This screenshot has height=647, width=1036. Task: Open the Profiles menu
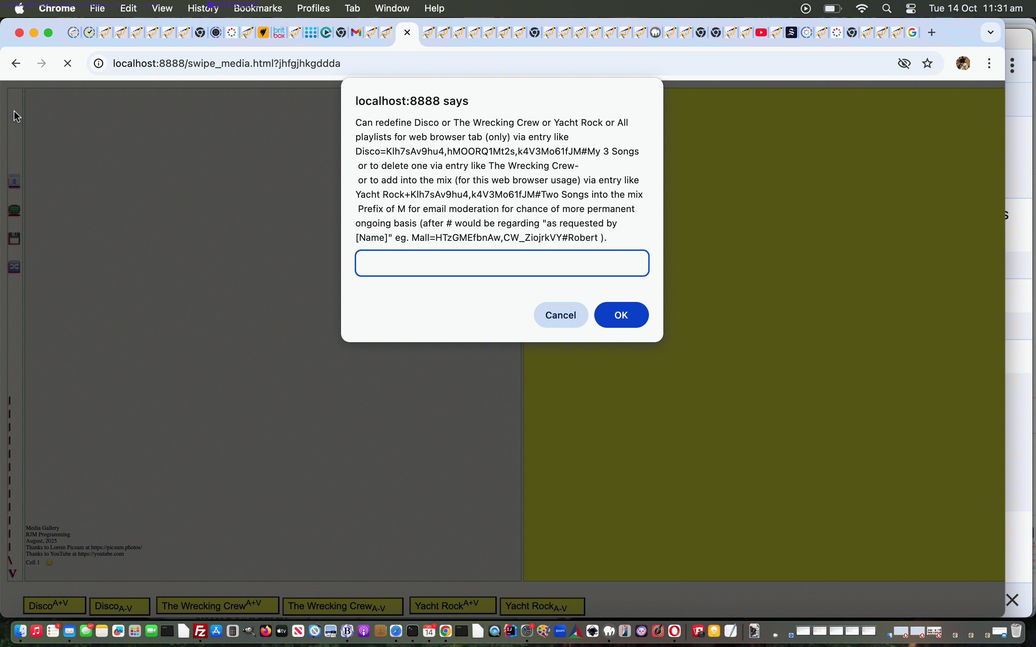point(313,8)
